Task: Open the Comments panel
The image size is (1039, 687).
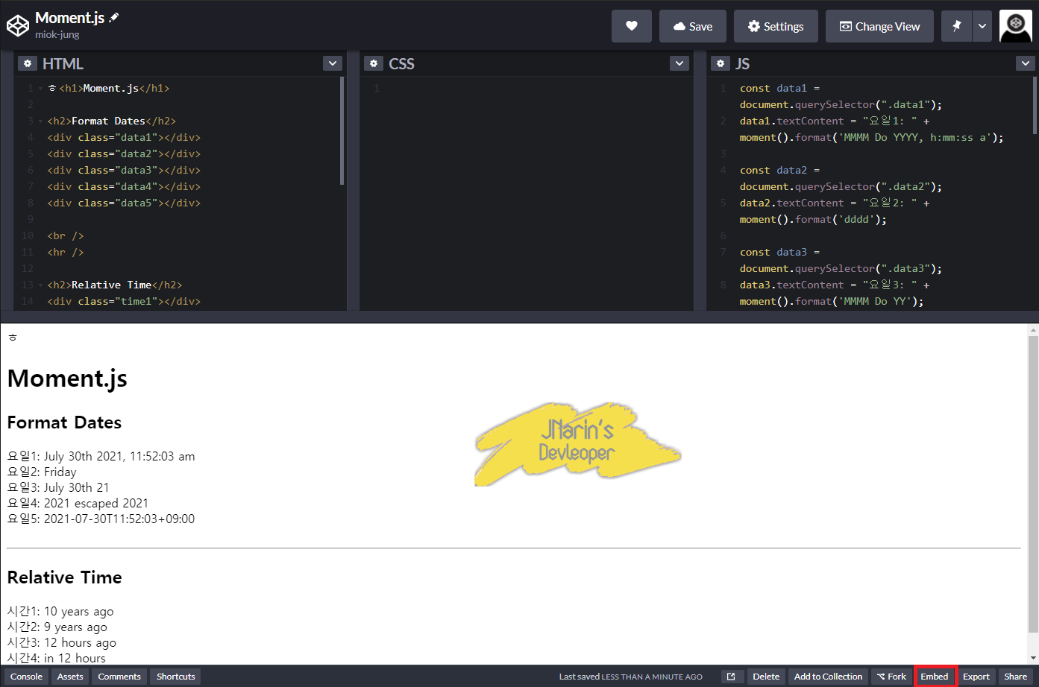Action: tap(119, 677)
